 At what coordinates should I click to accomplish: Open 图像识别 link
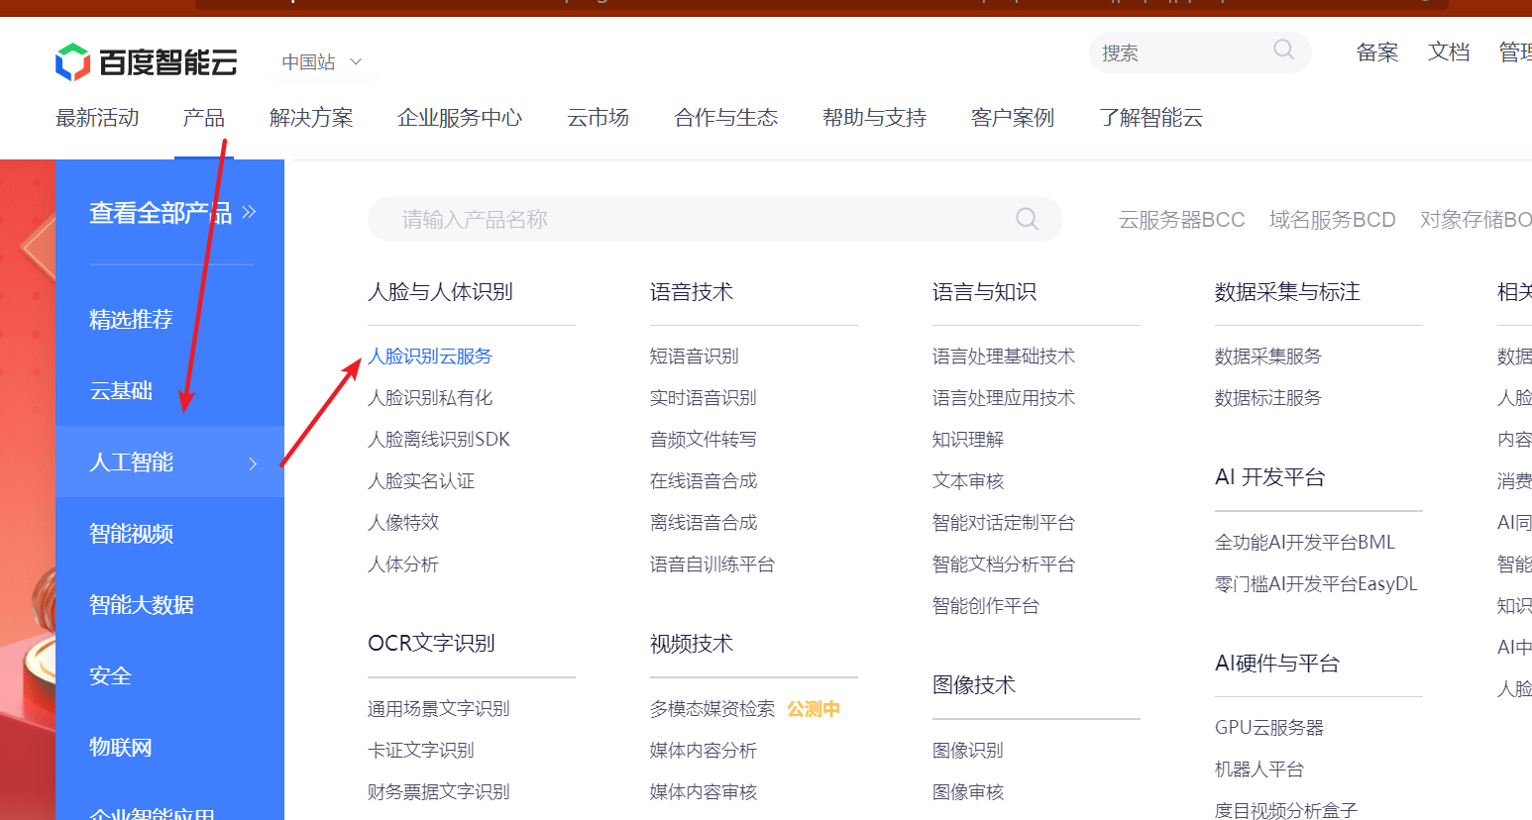(x=968, y=751)
